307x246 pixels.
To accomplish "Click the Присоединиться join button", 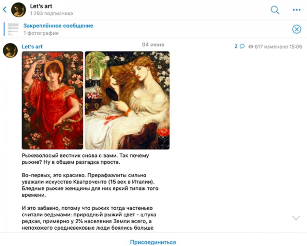I will pos(153,242).
